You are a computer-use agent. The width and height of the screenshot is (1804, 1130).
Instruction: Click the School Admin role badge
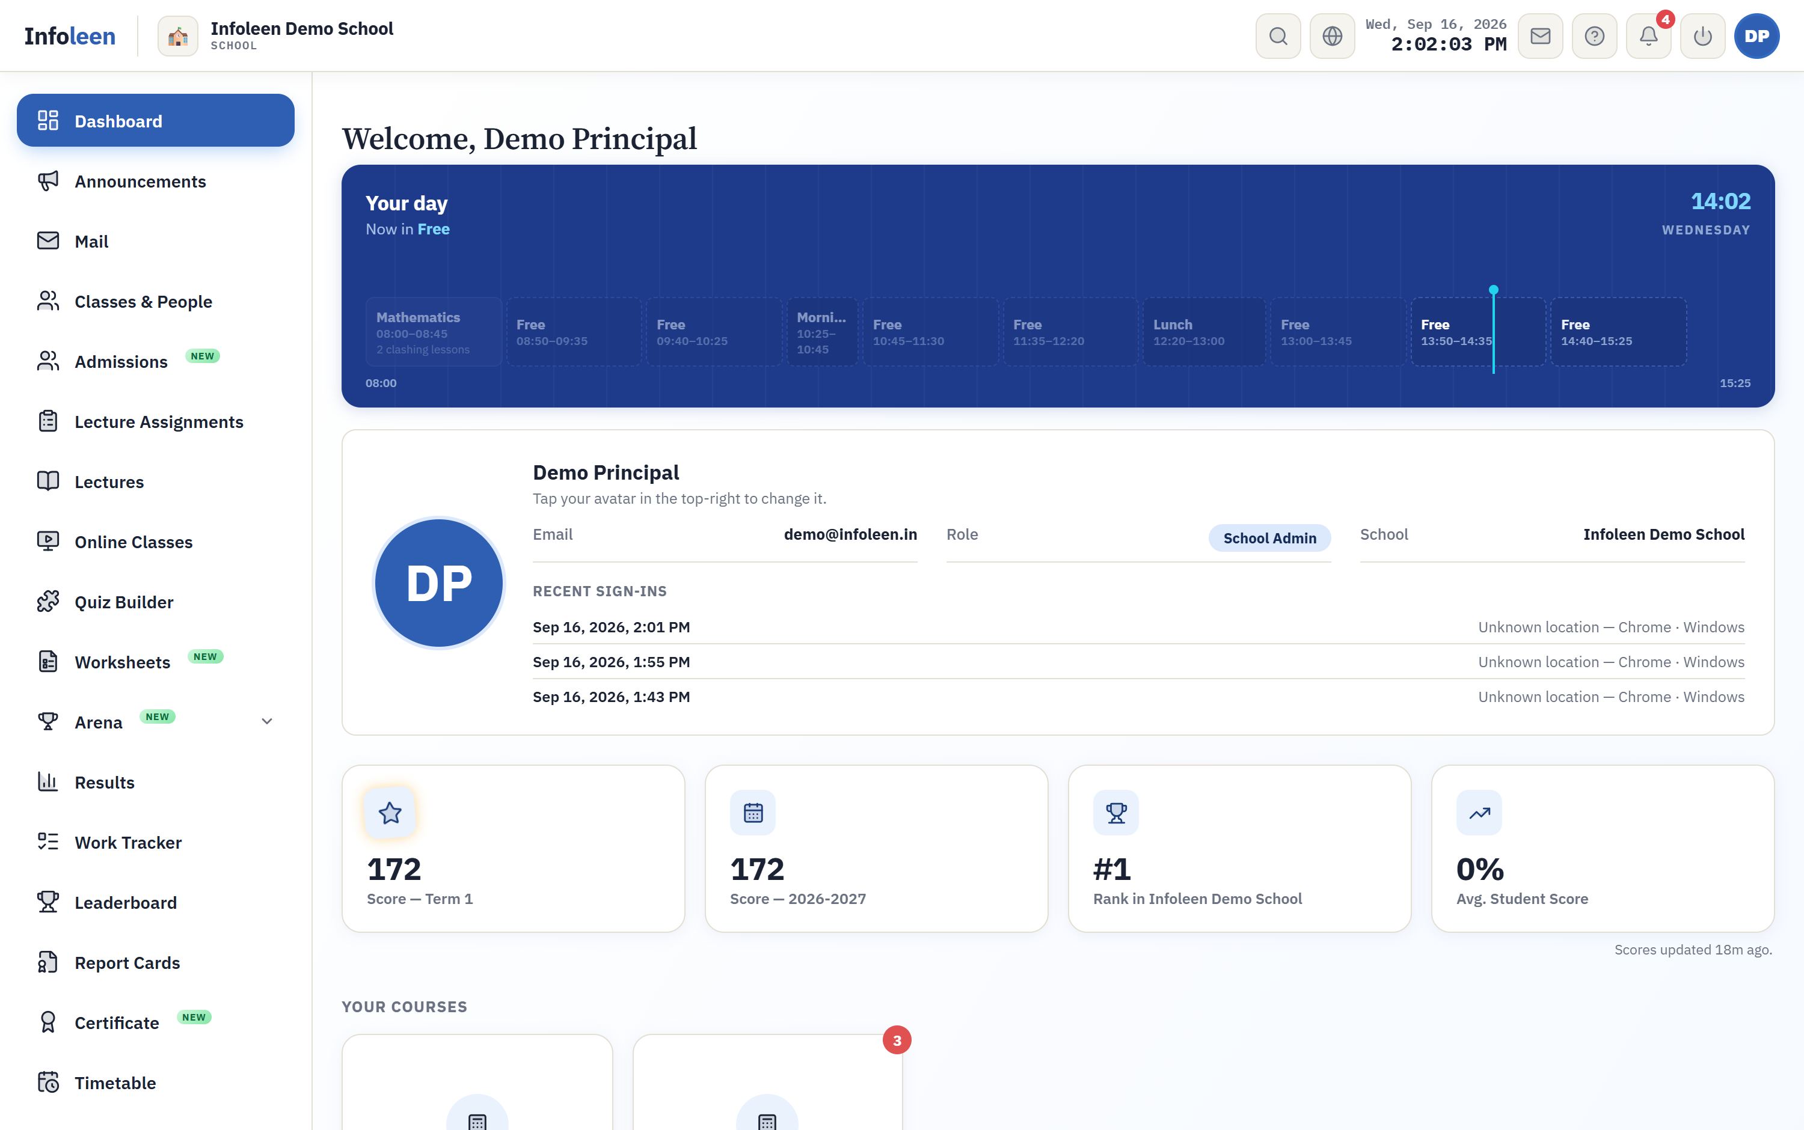1269,538
